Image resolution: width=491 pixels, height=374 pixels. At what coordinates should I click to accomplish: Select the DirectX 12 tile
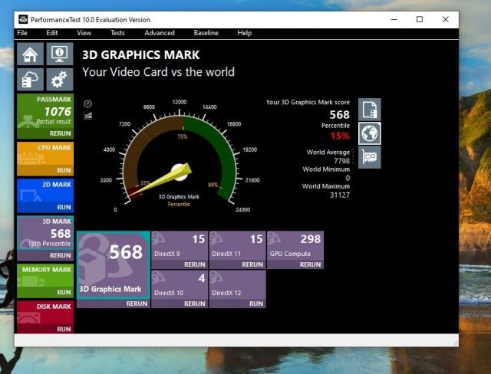(x=237, y=285)
